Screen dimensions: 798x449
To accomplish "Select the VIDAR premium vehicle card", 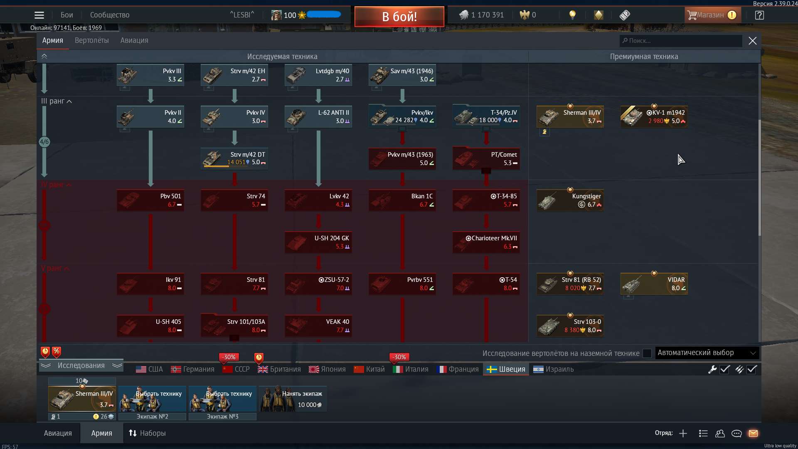I will click(654, 284).
